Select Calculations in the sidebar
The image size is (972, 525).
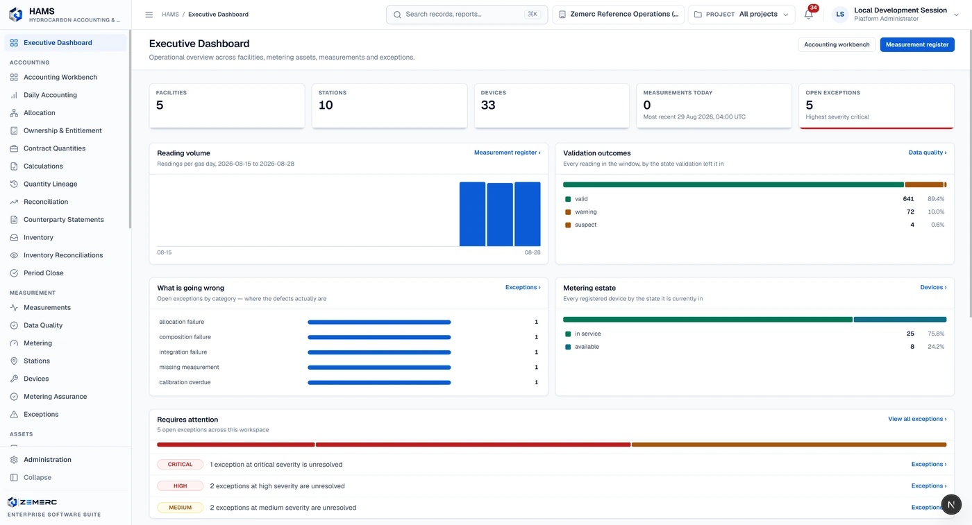click(65, 166)
